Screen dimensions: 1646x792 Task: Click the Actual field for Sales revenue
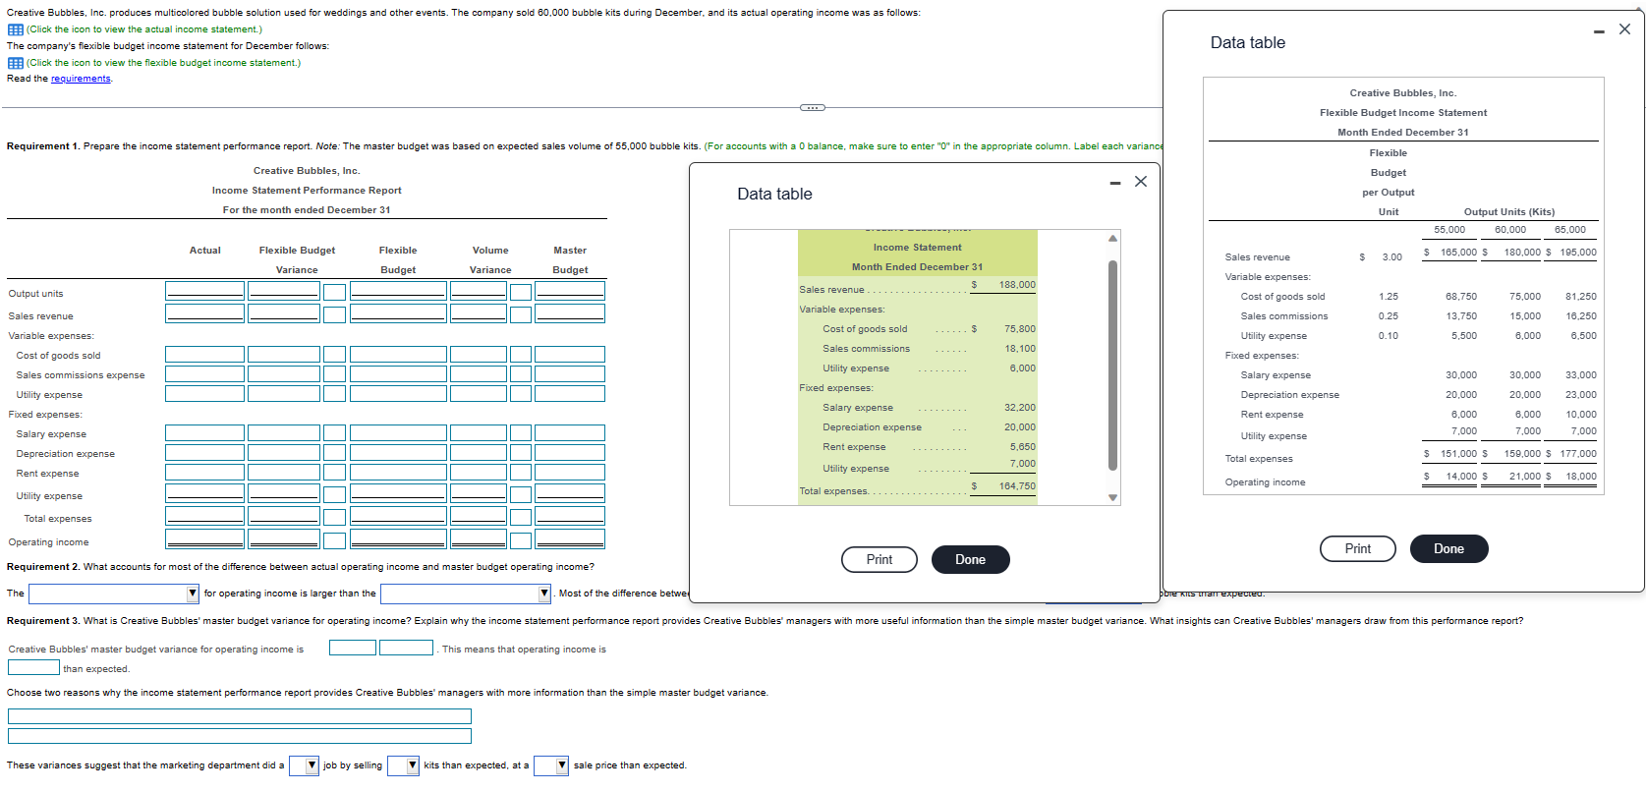(x=204, y=313)
